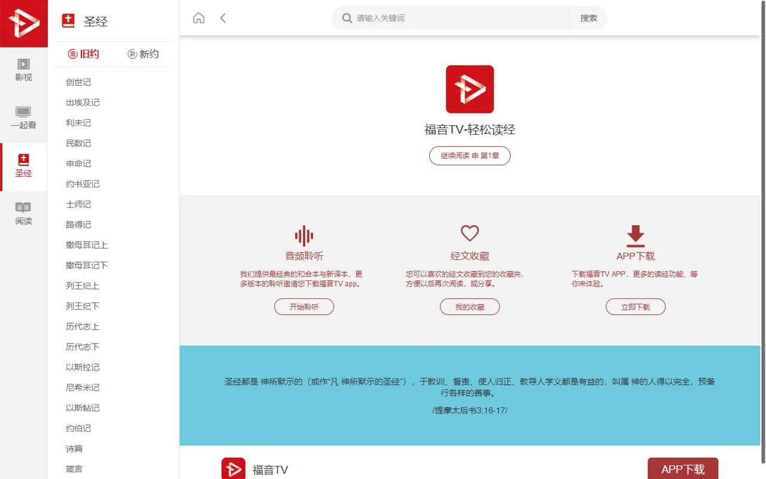
Task: Open the 阅读 reading section
Action: point(24,214)
